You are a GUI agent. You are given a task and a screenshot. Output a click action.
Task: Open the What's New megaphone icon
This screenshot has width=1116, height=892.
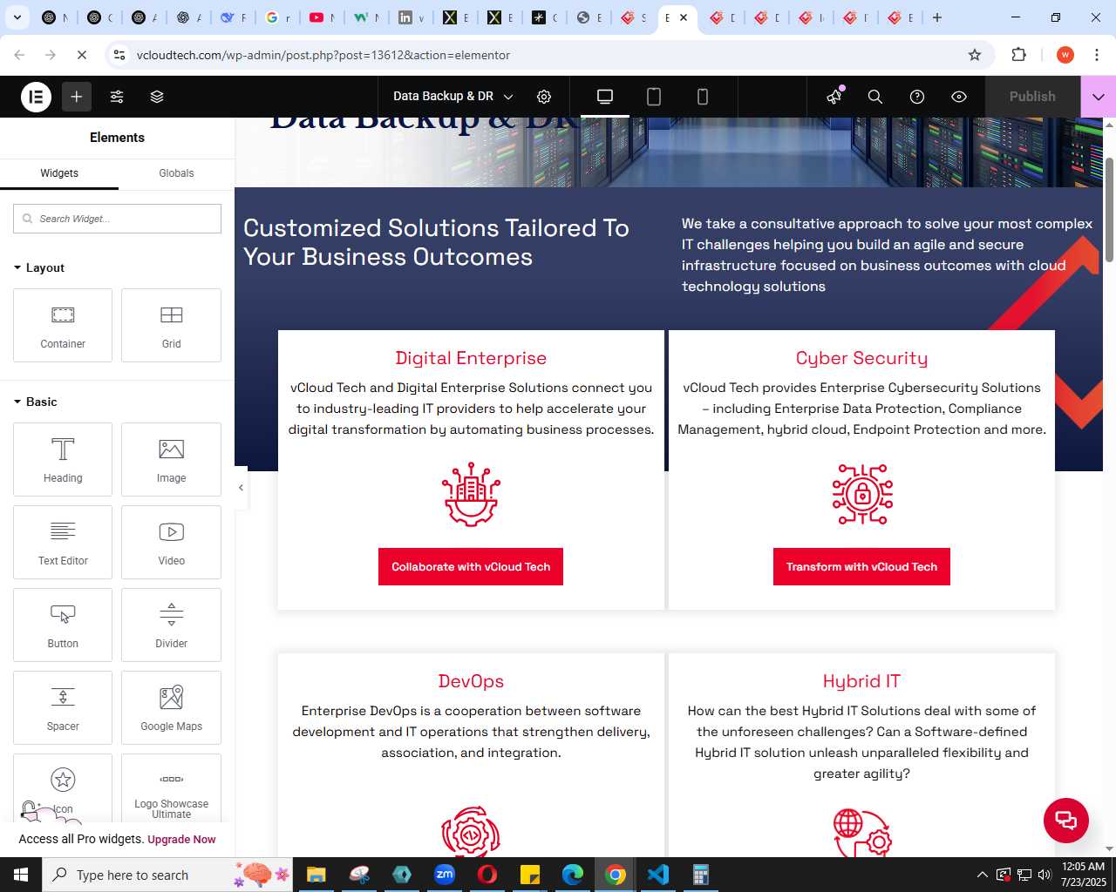click(x=834, y=97)
